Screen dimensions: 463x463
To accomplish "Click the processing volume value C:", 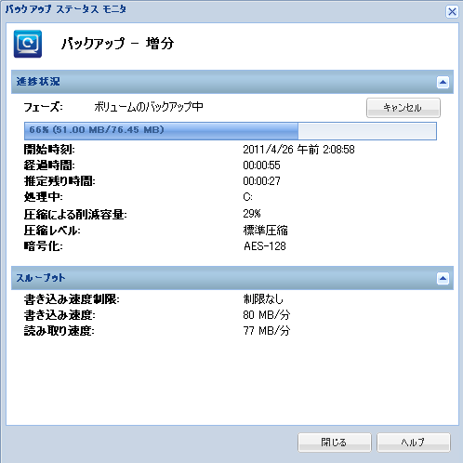I will click(247, 197).
